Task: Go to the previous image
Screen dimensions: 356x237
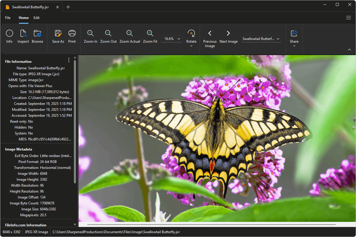Action: [210, 33]
